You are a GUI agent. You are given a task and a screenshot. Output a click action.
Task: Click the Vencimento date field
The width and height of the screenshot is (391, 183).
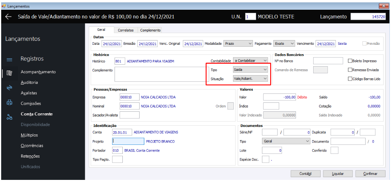326,44
